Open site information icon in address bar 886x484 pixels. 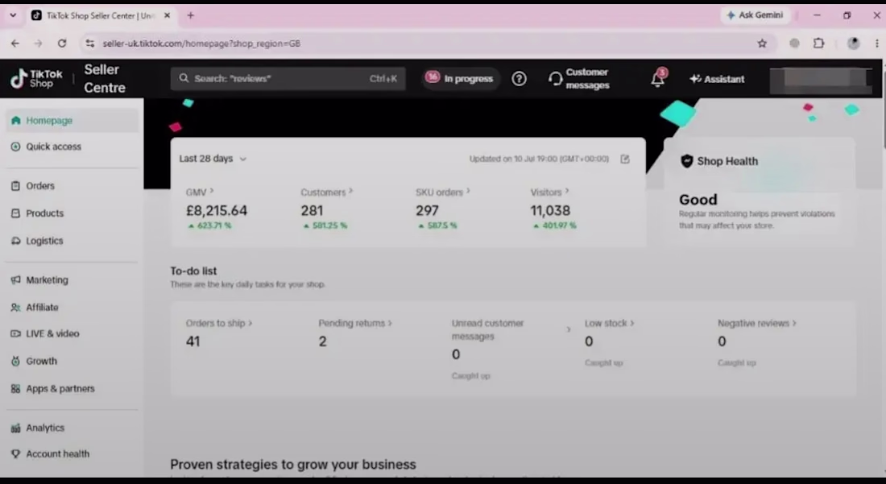coord(89,43)
